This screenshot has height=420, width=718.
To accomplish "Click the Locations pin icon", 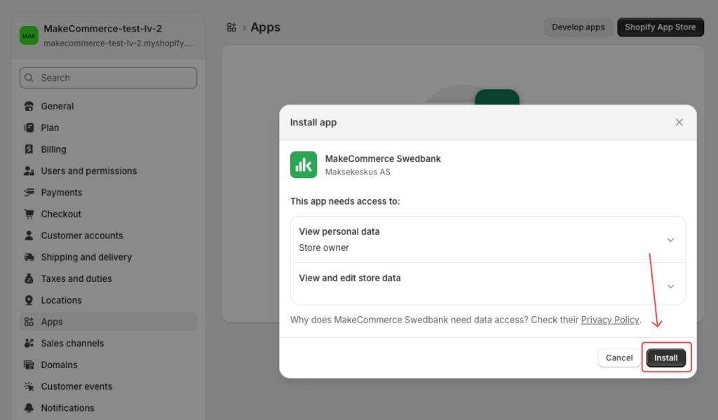I will pyautogui.click(x=29, y=300).
